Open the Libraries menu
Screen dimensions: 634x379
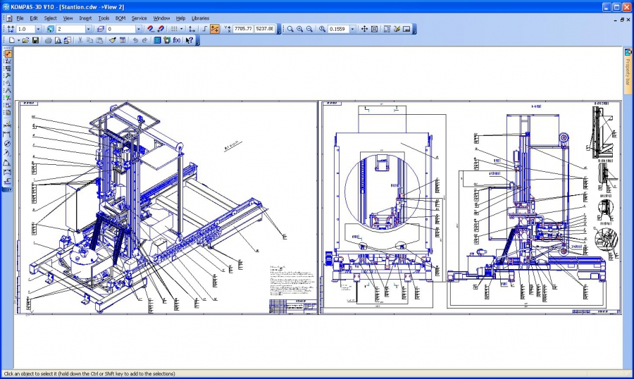coord(200,18)
